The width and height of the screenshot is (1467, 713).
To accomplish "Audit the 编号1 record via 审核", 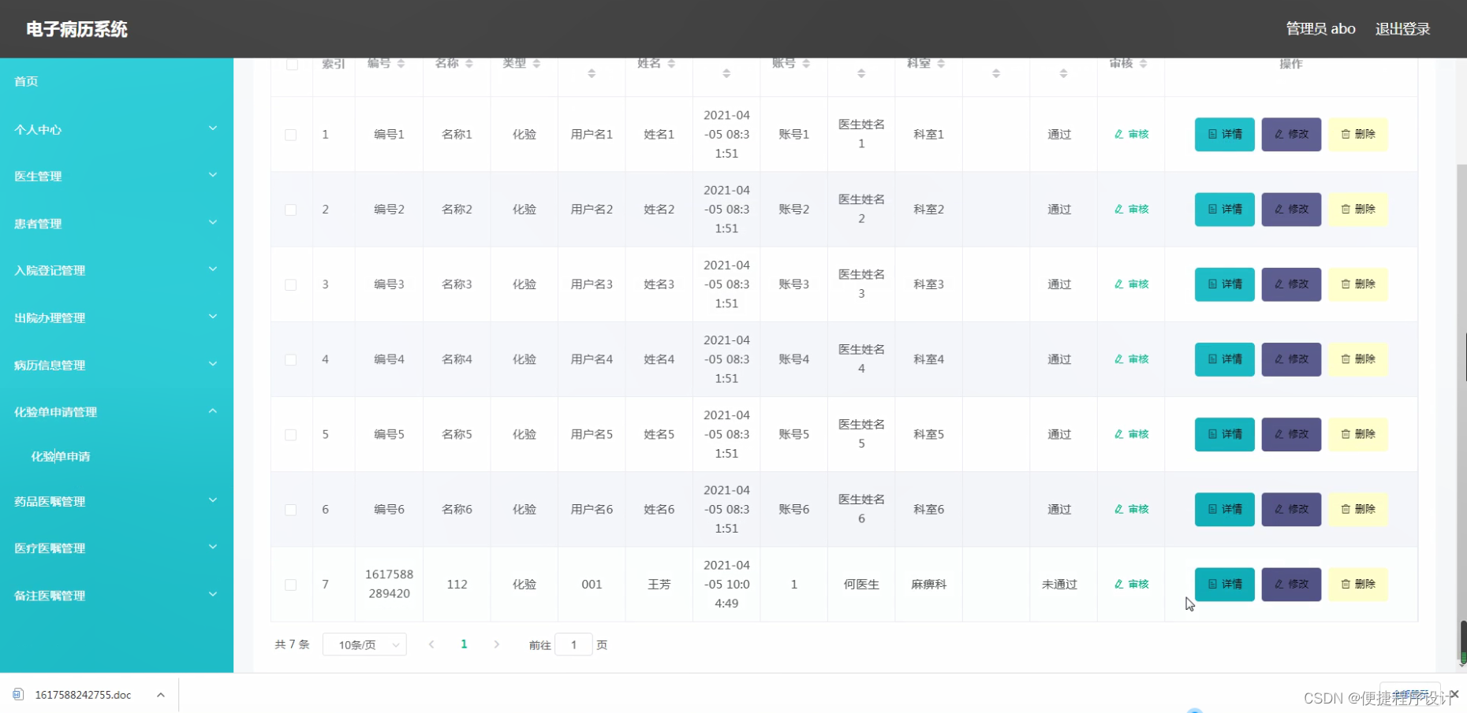I will pyautogui.click(x=1131, y=135).
